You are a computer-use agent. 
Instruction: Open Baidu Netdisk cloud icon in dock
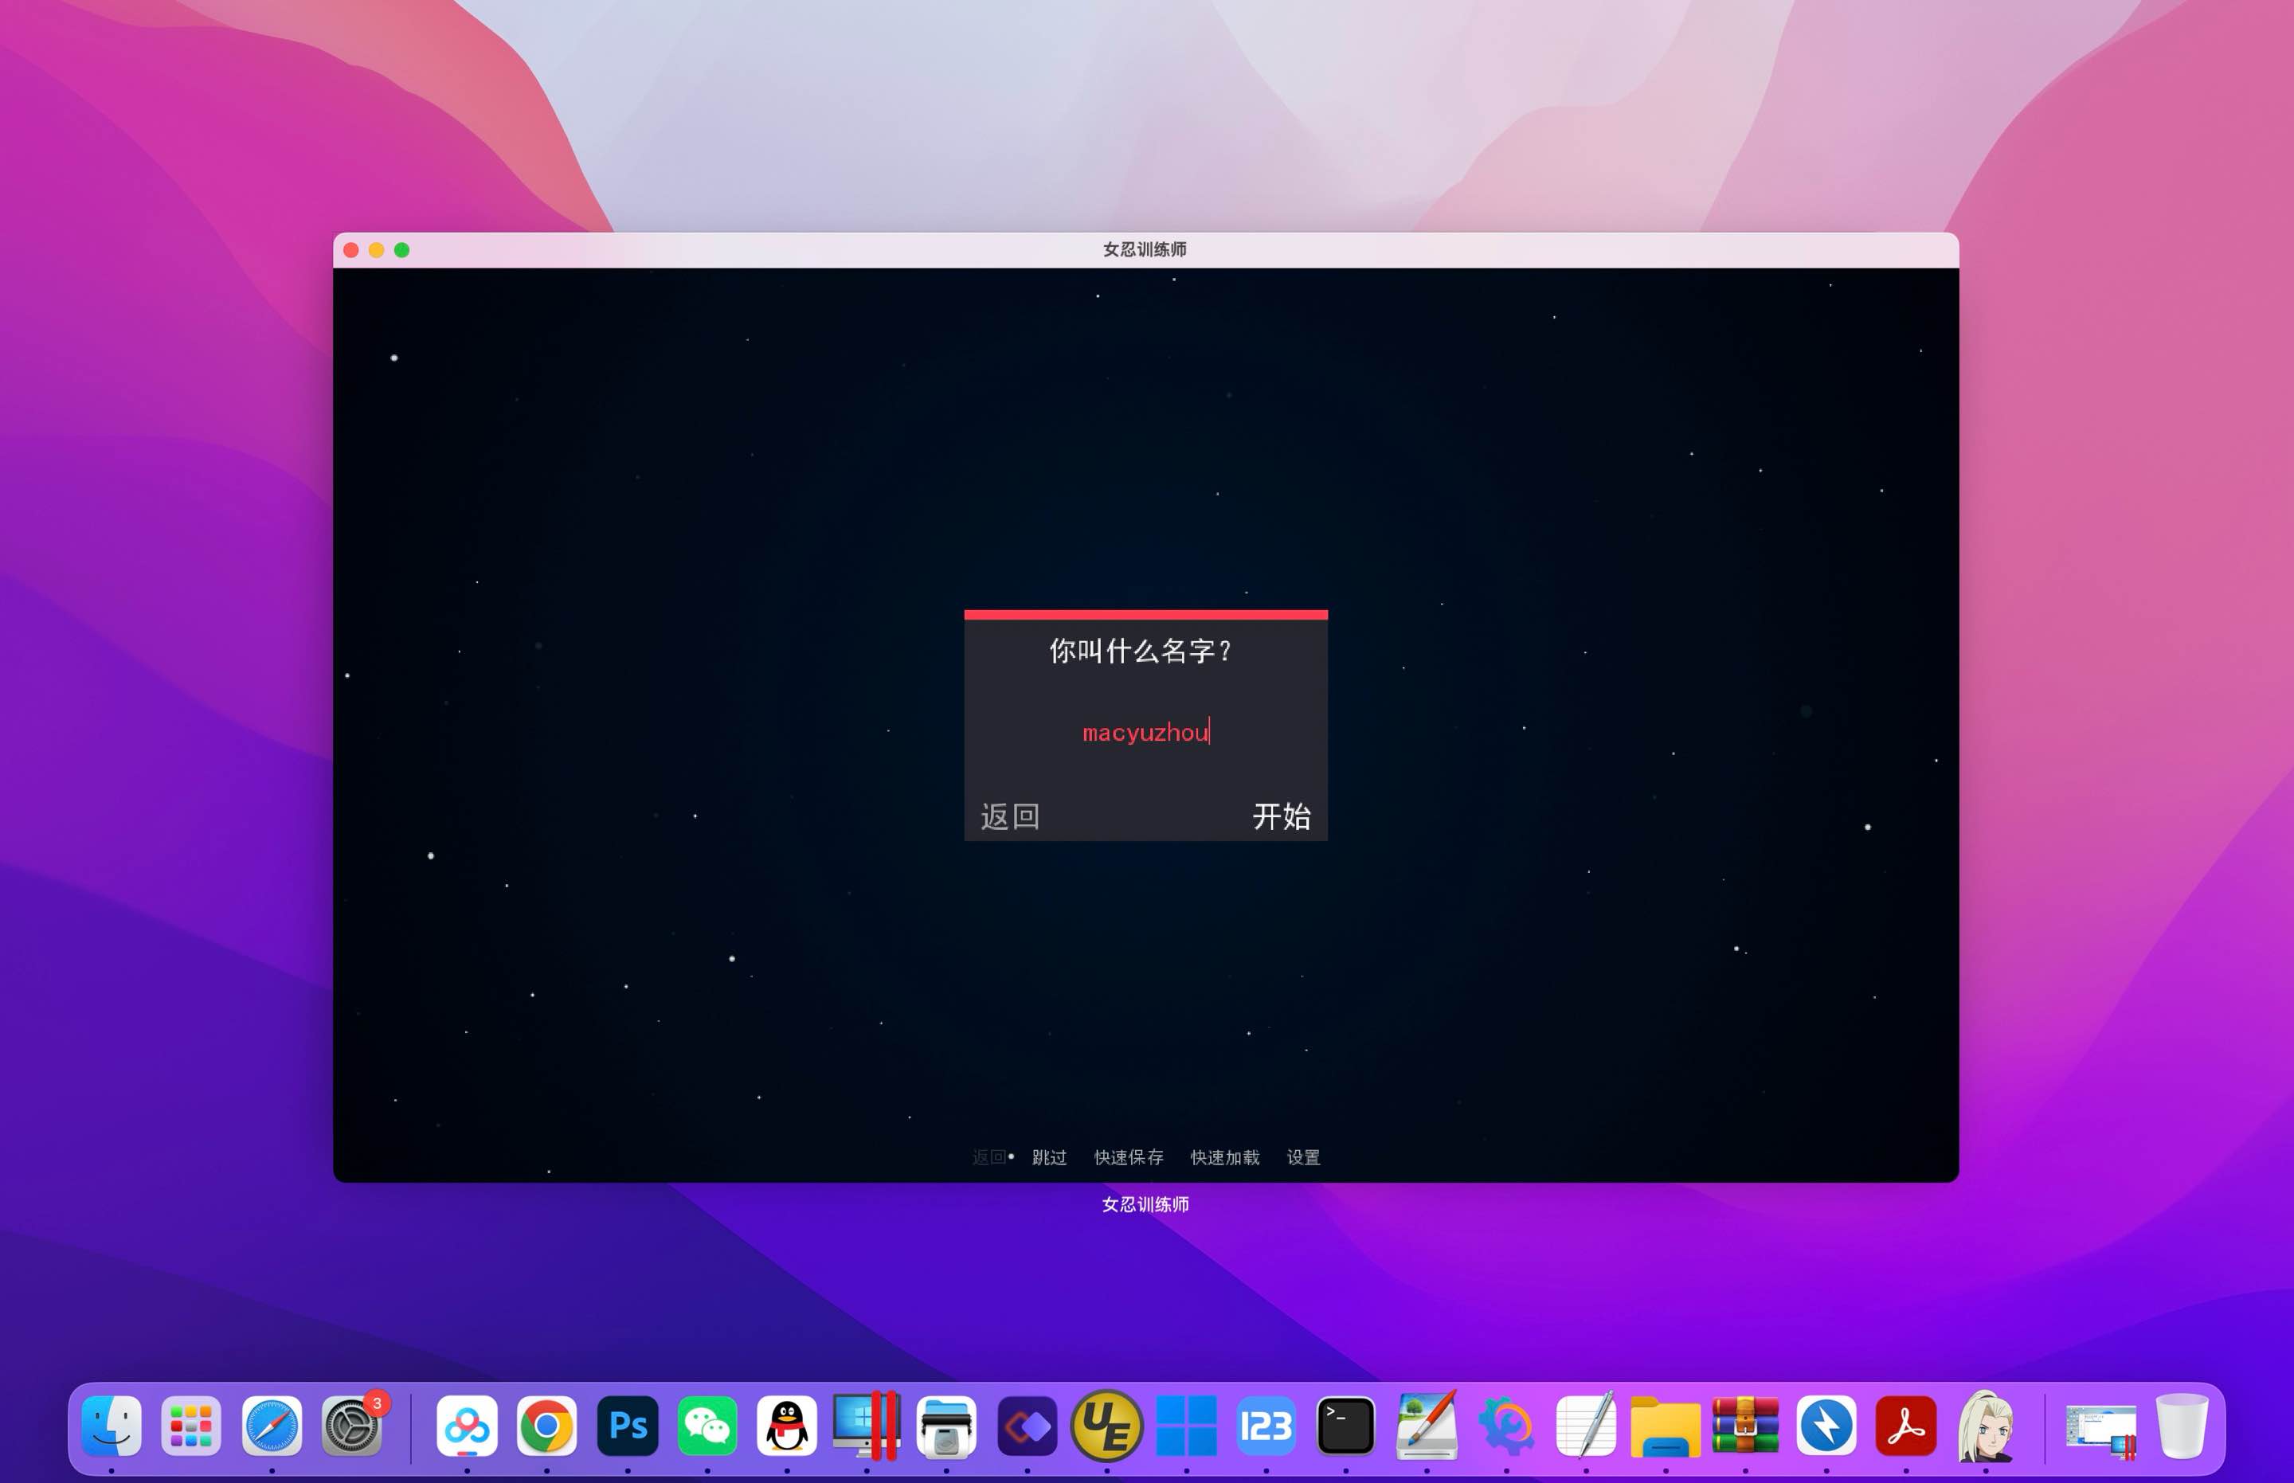[467, 1425]
